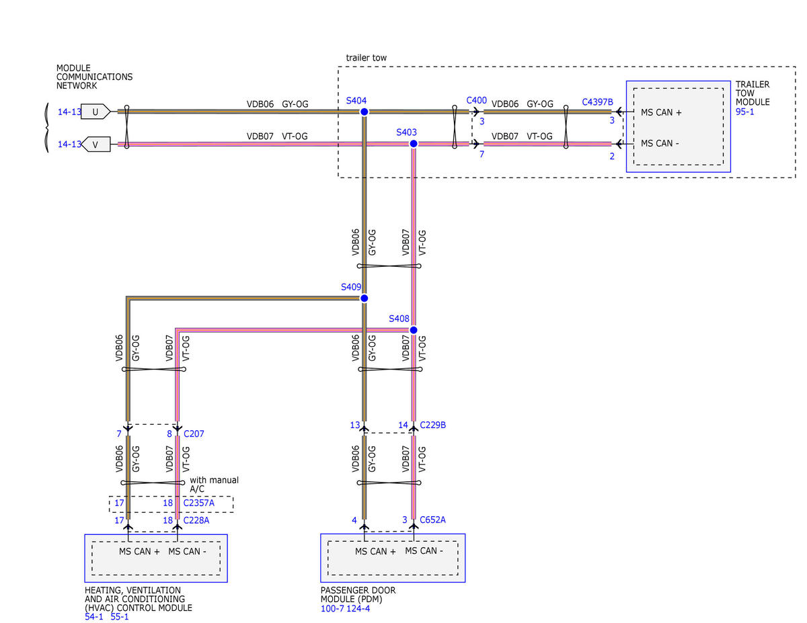This screenshot has height=623, width=807.
Task: Open the 95-1 Trailer Tow Module reference
Action: (x=745, y=112)
